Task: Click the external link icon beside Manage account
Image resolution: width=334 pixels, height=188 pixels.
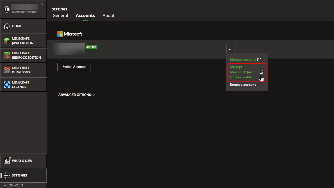Action: tap(259, 60)
